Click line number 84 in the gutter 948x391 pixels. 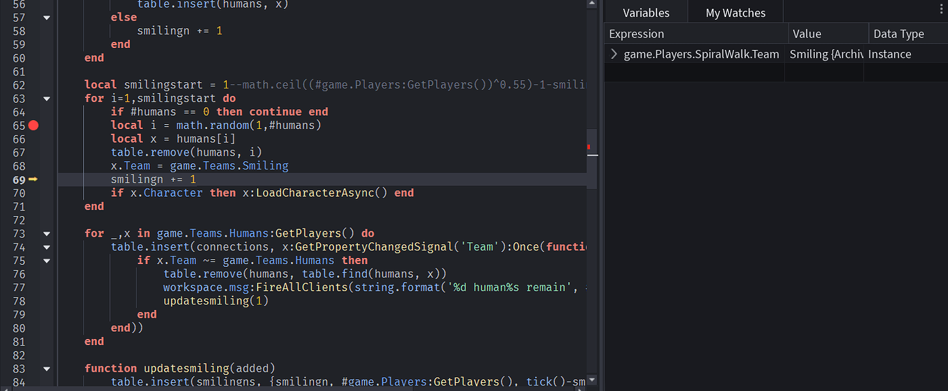19,382
